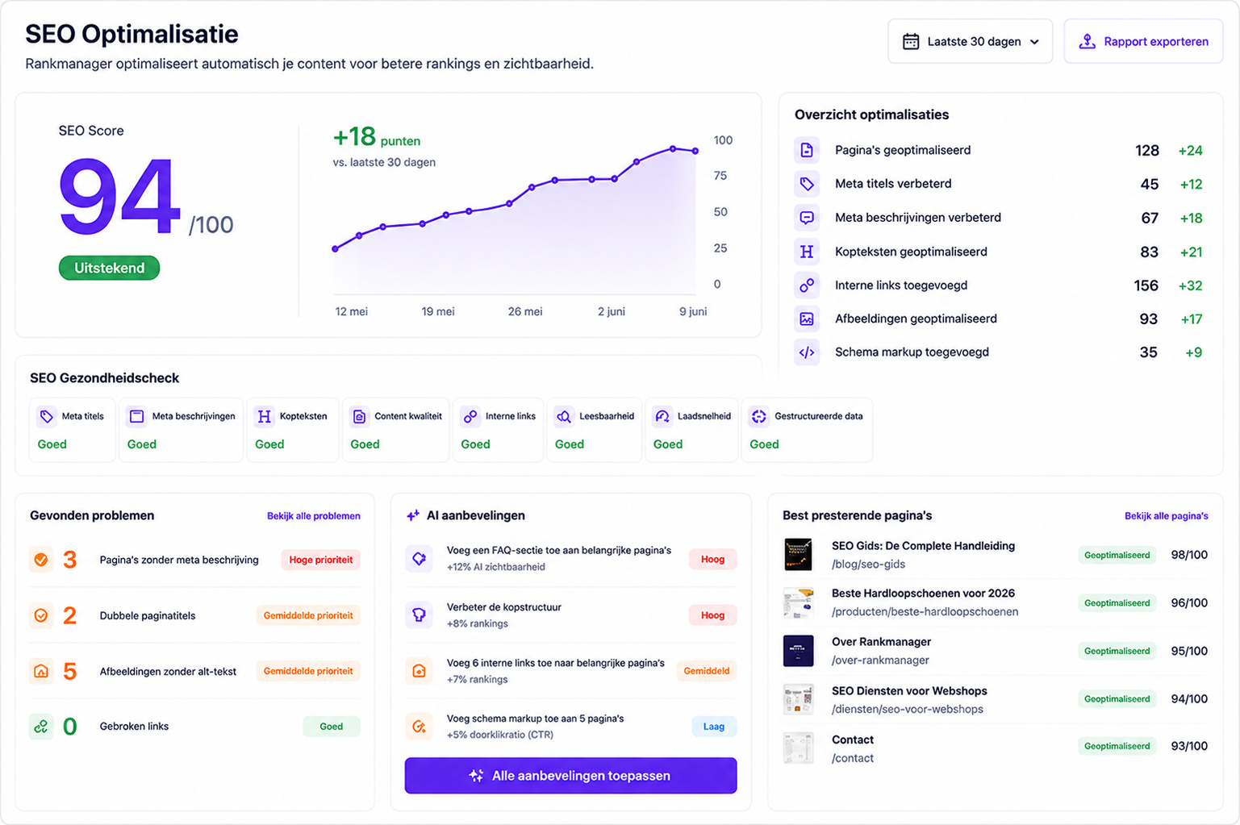
Task: Click the FAQ-sectie recommendation icon
Action: tap(420, 558)
